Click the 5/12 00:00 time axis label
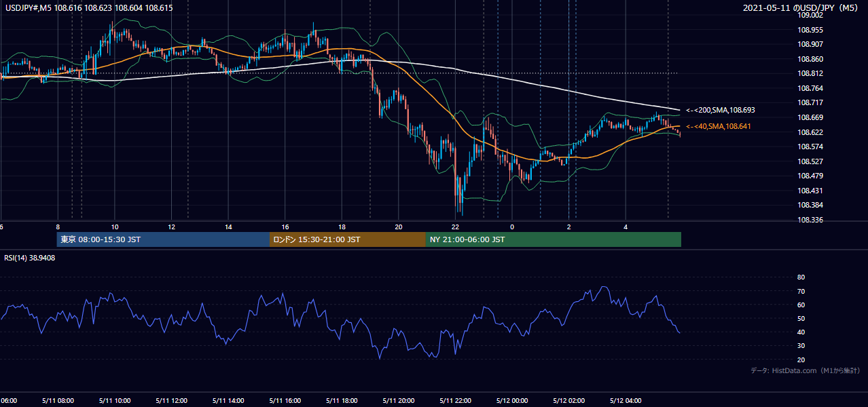Image resolution: width=868 pixels, height=407 pixels. pos(512,401)
